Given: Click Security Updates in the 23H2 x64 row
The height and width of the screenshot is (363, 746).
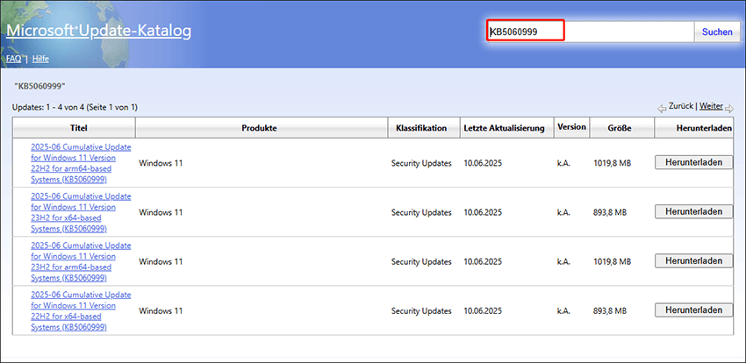Looking at the screenshot, I should click(421, 212).
